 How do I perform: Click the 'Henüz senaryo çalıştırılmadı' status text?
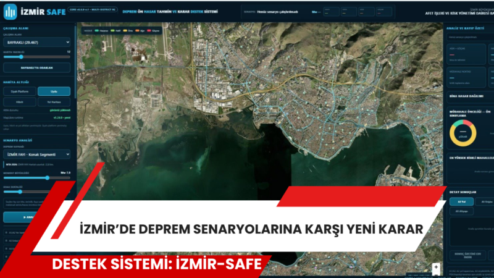(x=277, y=12)
